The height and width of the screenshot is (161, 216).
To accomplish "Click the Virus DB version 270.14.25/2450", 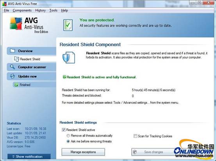I will [x=35, y=137].
